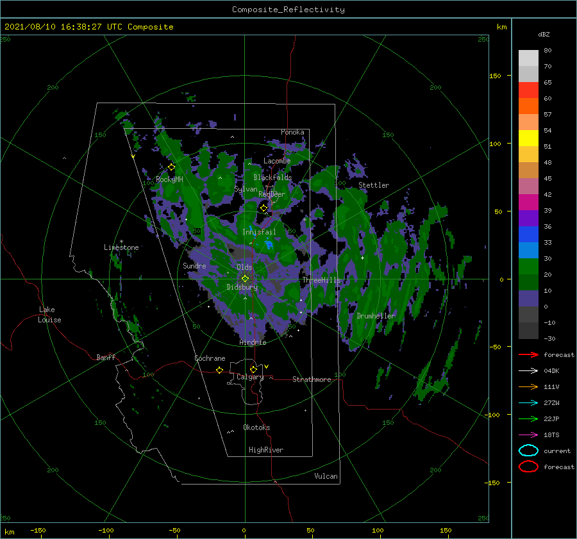Select the bright yellow swatch below 54 dBZ

coord(528,138)
